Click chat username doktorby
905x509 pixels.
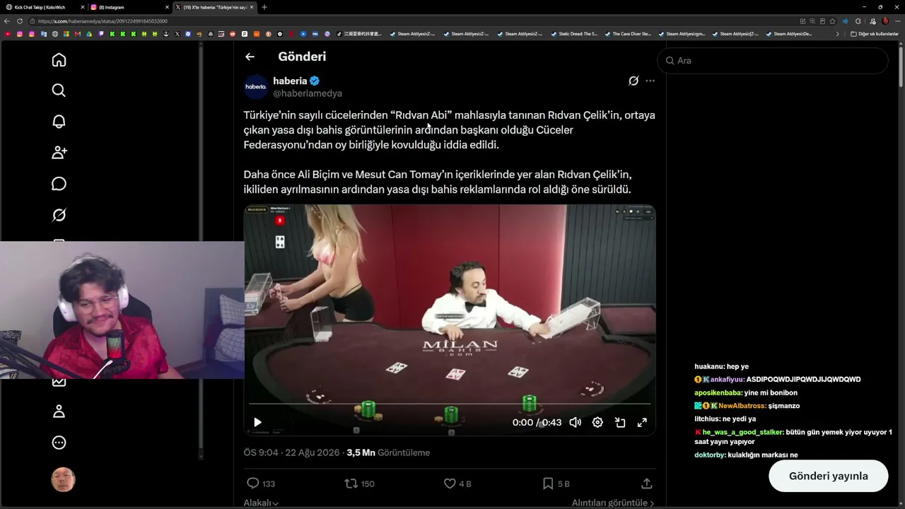click(x=710, y=455)
